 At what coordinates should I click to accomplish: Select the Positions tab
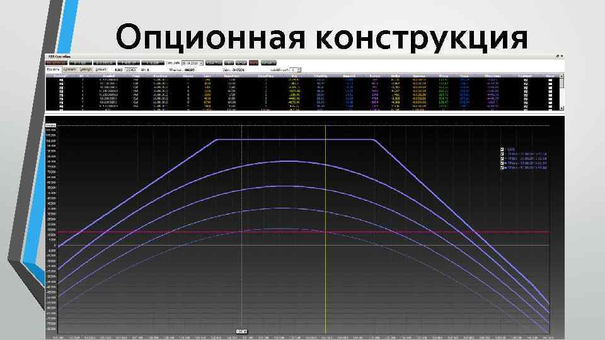[54, 70]
